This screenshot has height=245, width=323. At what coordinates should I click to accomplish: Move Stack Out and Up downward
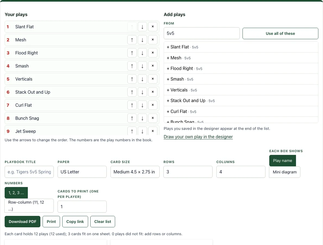[x=142, y=92]
